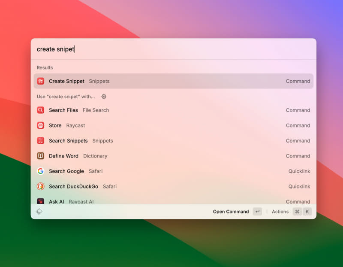Select the Search DuckDuckGo quicklink title
This screenshot has height=267, width=343.
tap(73, 186)
